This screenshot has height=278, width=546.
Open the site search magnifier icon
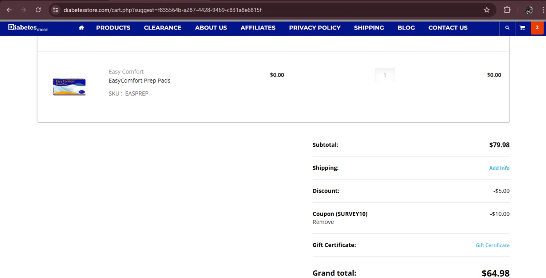[x=507, y=28]
